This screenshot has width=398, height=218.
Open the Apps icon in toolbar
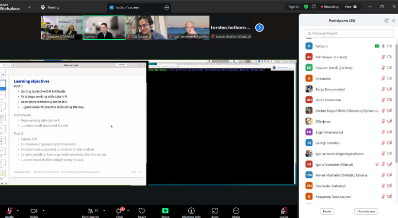[x=215, y=211]
